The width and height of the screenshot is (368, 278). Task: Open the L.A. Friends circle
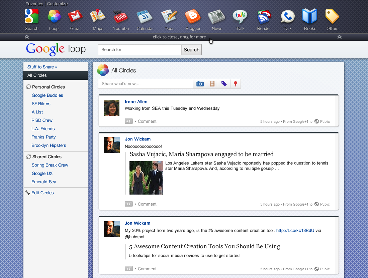(43, 129)
